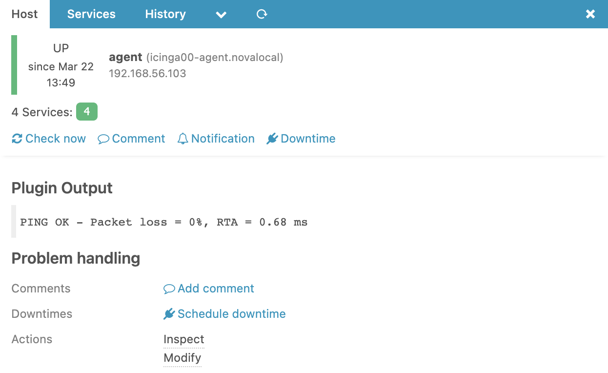Image resolution: width=608 pixels, height=373 pixels.
Task: Click the Actions label
Action: (32, 339)
